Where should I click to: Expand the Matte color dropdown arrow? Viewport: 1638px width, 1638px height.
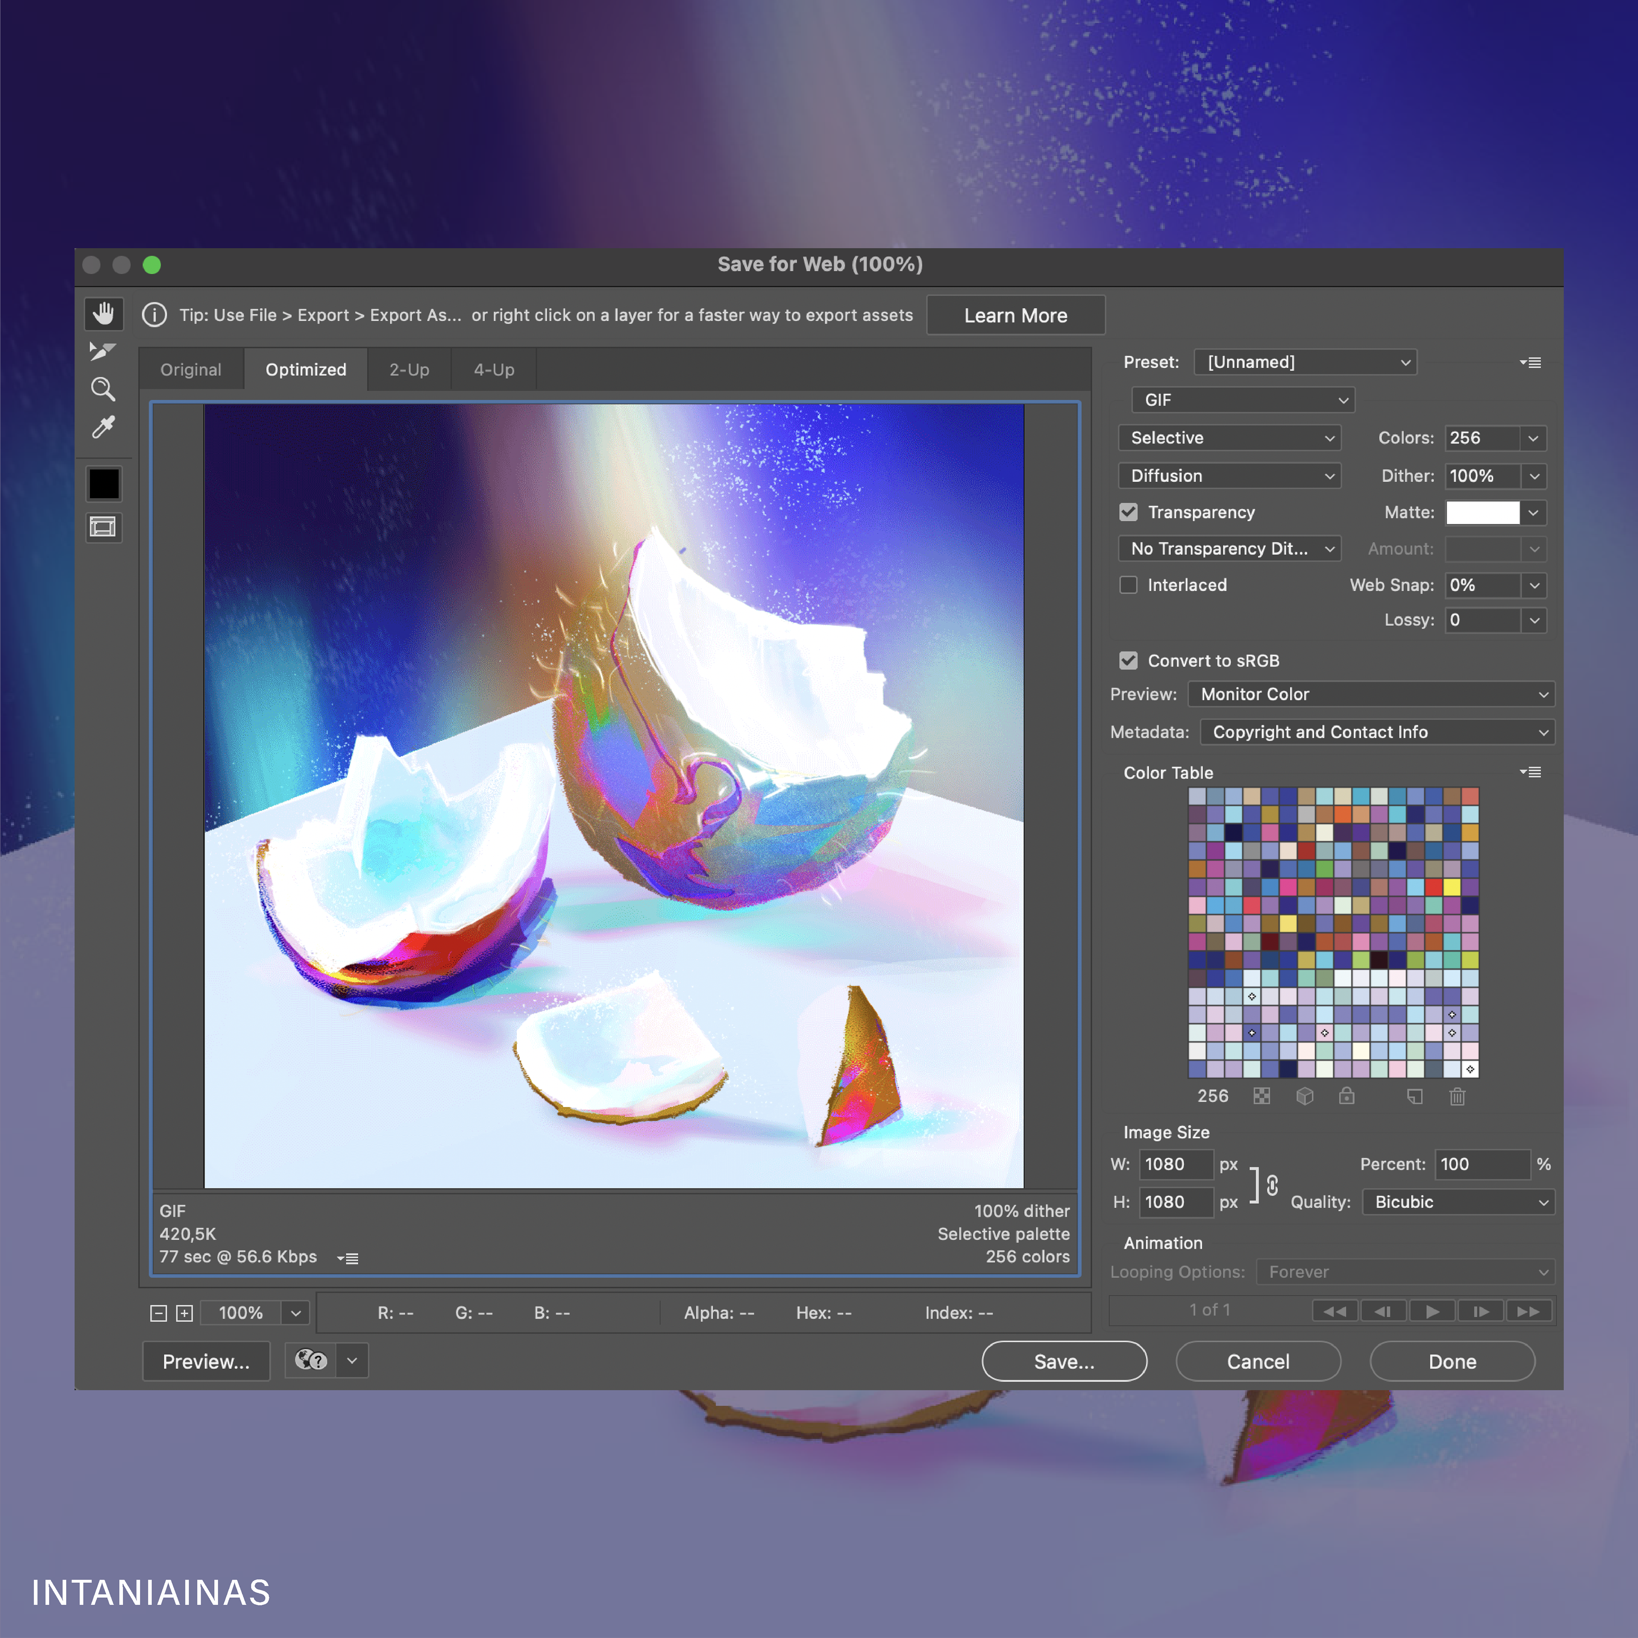[1534, 512]
